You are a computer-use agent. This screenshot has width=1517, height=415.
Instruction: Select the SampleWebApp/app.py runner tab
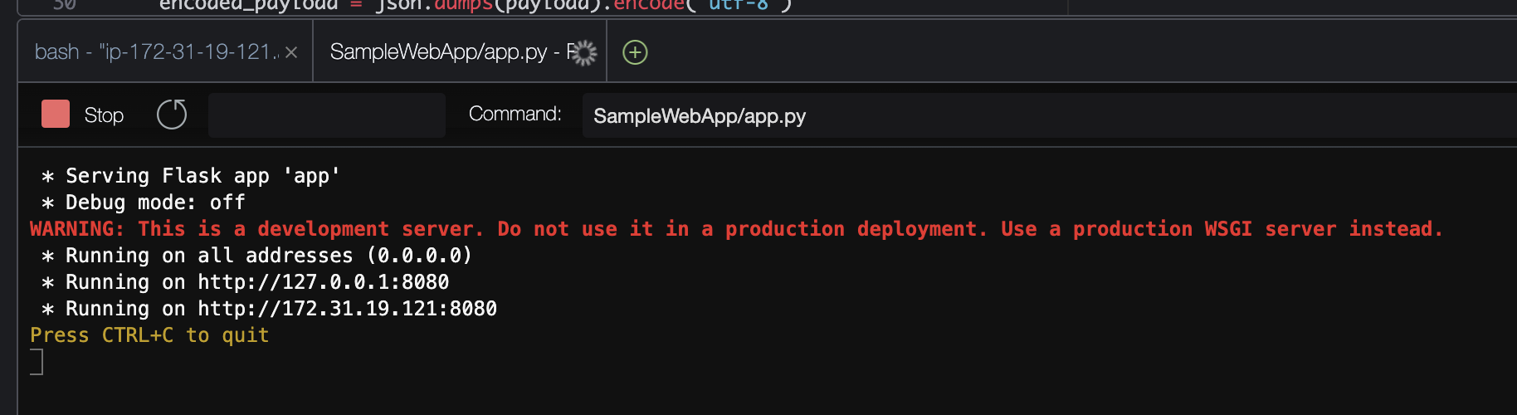pos(438,52)
